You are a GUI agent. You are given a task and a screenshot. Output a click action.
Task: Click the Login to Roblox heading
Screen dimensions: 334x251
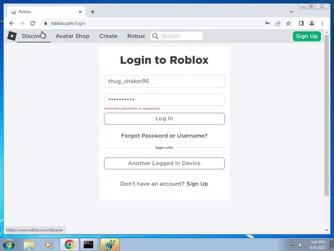[164, 60]
